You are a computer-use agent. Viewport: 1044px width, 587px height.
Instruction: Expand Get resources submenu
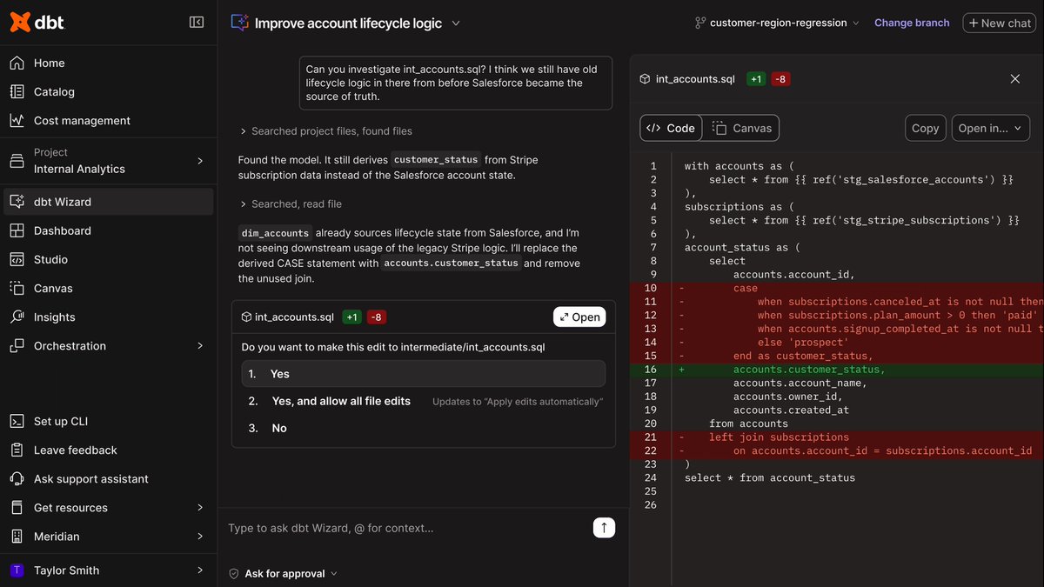(108, 507)
